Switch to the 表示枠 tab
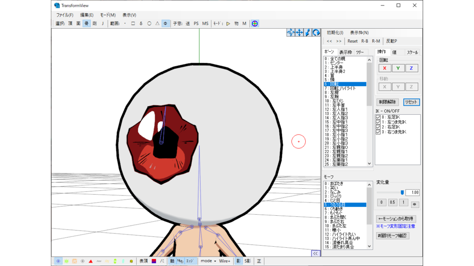Image resolution: width=474 pixels, height=266 pixels. pos(345,52)
